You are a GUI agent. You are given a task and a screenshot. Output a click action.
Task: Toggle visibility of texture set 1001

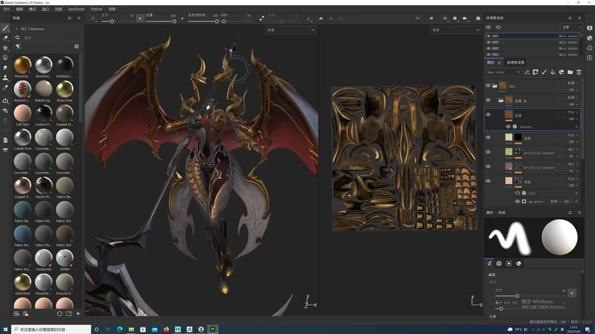489,36
